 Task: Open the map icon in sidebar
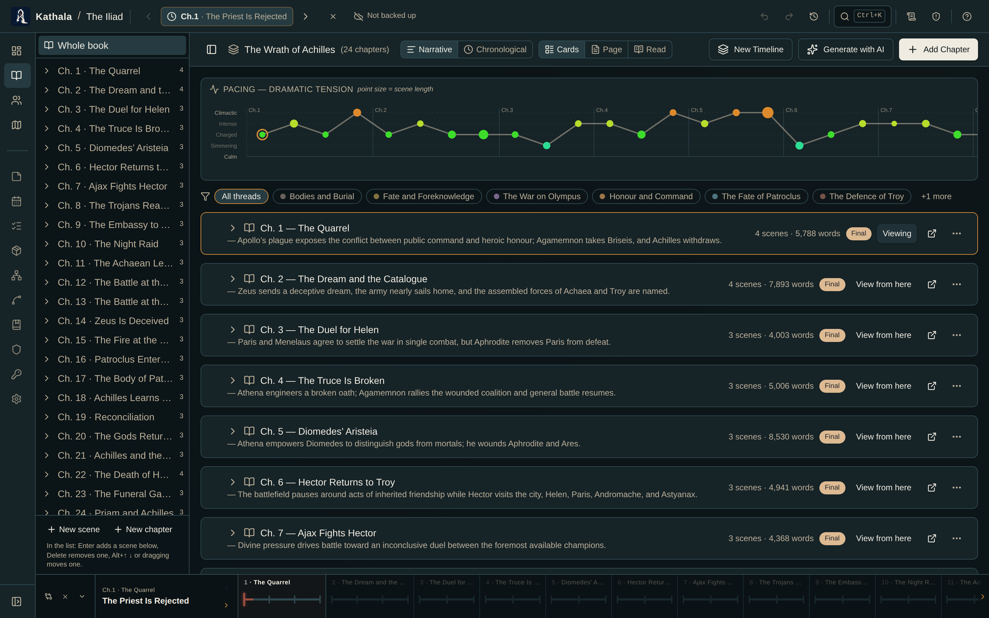coord(16,125)
